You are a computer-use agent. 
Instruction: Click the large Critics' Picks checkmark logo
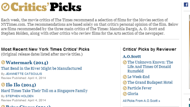5,7
